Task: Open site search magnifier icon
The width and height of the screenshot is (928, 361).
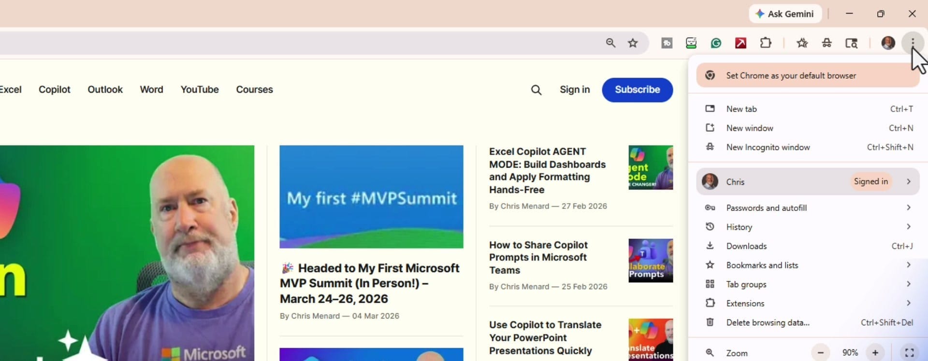Action: point(536,90)
